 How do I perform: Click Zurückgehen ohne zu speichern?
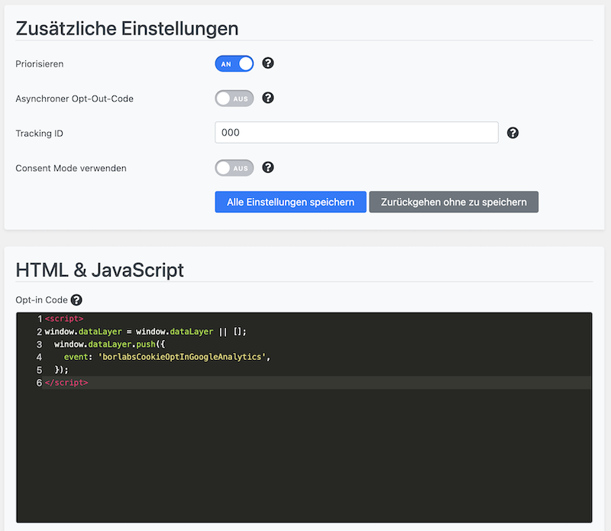point(454,202)
